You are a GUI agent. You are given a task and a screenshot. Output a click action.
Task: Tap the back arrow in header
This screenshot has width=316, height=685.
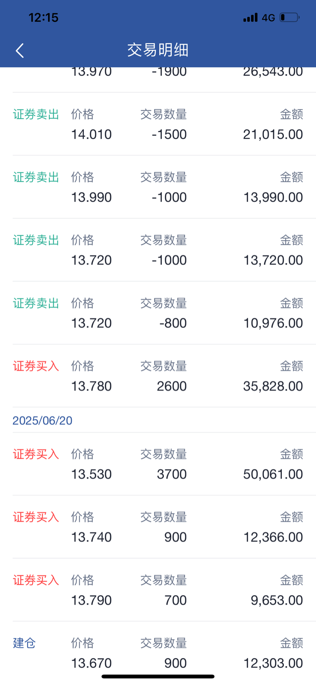click(x=19, y=50)
